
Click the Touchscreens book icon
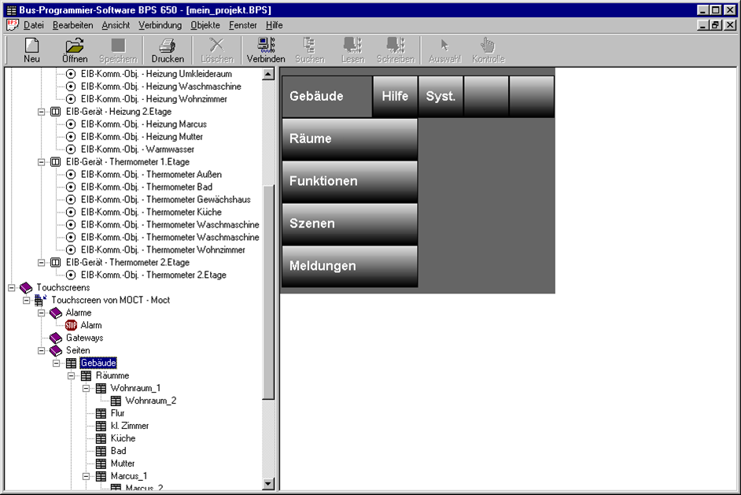[x=26, y=287]
